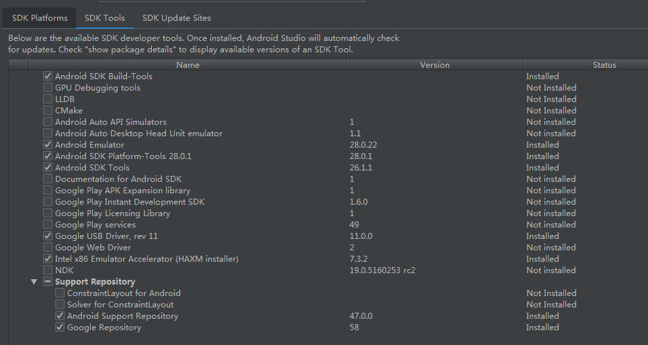Enable Android Auto API Simulators
Viewport: 648px width, 345px height.
coord(48,122)
